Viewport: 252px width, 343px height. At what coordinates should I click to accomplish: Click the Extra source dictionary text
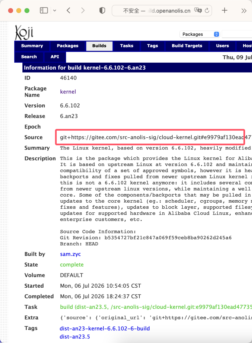[x=156, y=318]
